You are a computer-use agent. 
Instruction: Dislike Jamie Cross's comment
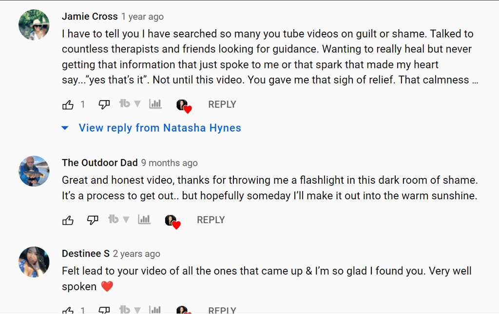(104, 105)
